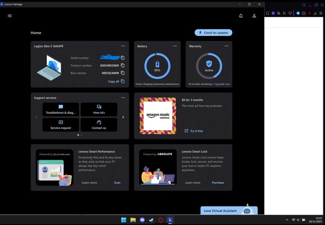The height and width of the screenshot is (225, 325).
Task: Click Copy all device info
Action: click(116, 82)
